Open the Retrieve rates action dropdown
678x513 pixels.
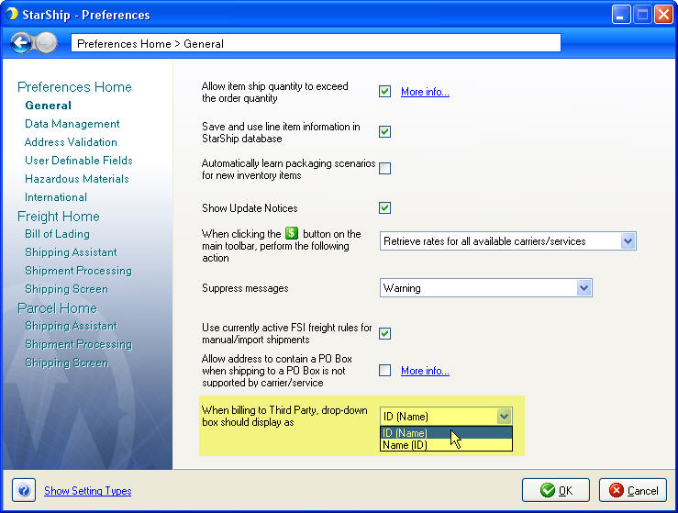(x=507, y=241)
